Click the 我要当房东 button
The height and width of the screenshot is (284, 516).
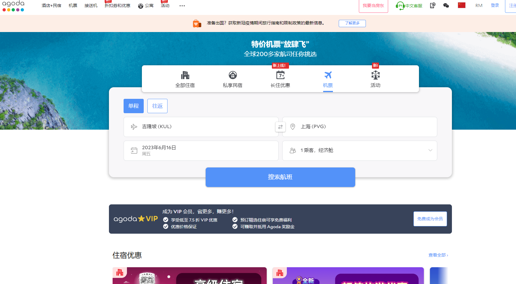(x=373, y=6)
